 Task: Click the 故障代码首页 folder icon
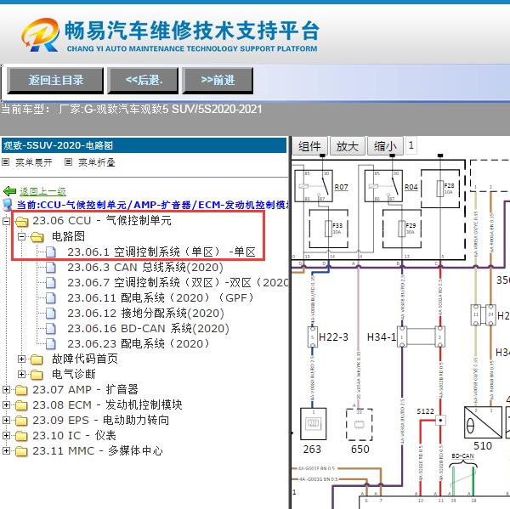pos(37,359)
